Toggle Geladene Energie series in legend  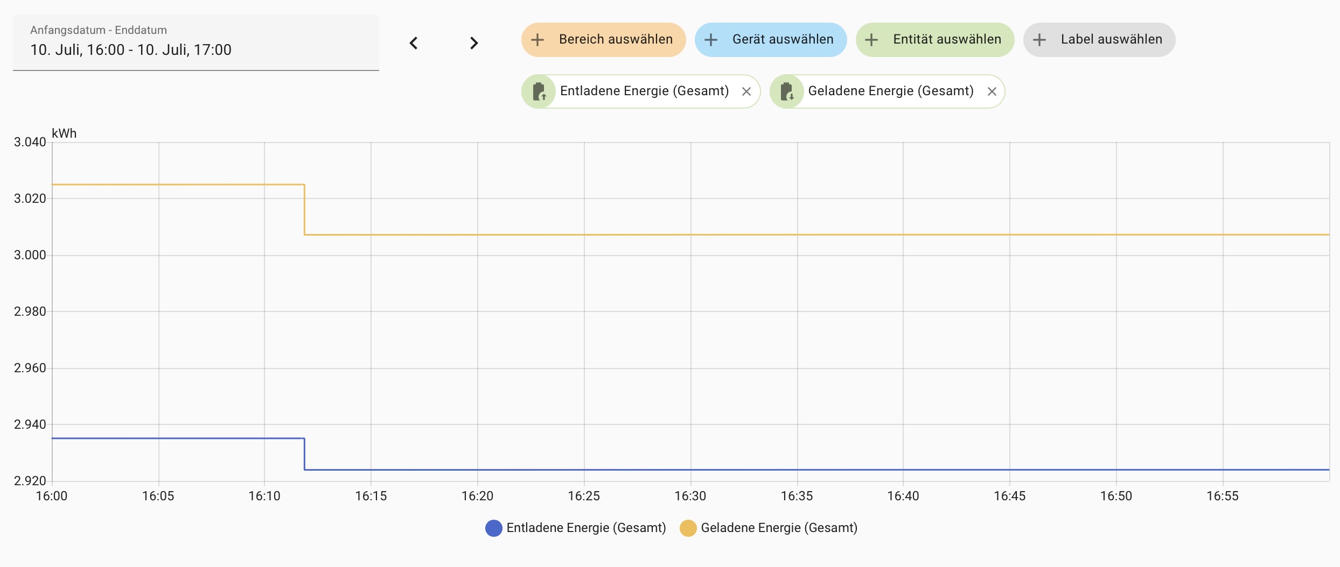(x=778, y=528)
